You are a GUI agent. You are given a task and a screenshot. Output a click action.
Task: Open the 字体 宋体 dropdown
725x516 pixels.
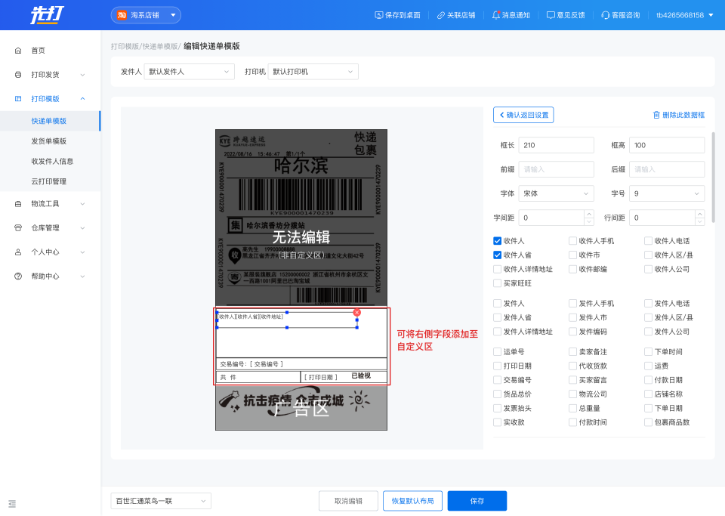pyautogui.click(x=556, y=193)
